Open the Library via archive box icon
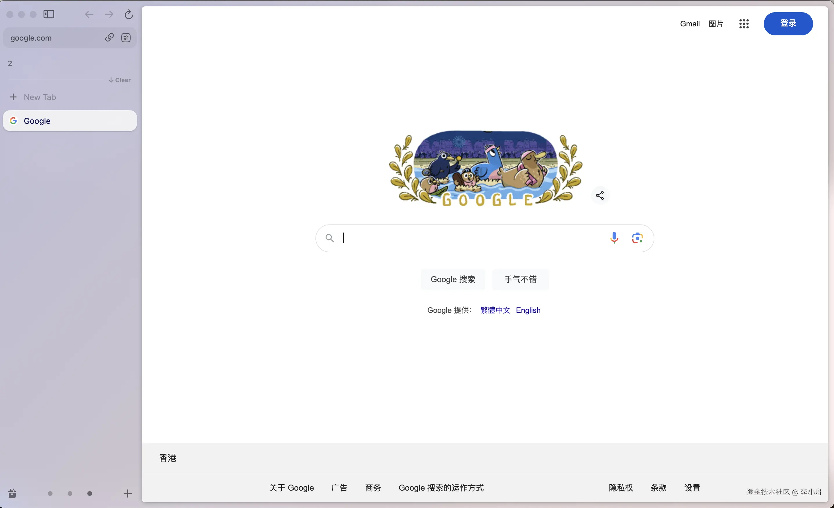This screenshot has height=508, width=834. (x=12, y=494)
